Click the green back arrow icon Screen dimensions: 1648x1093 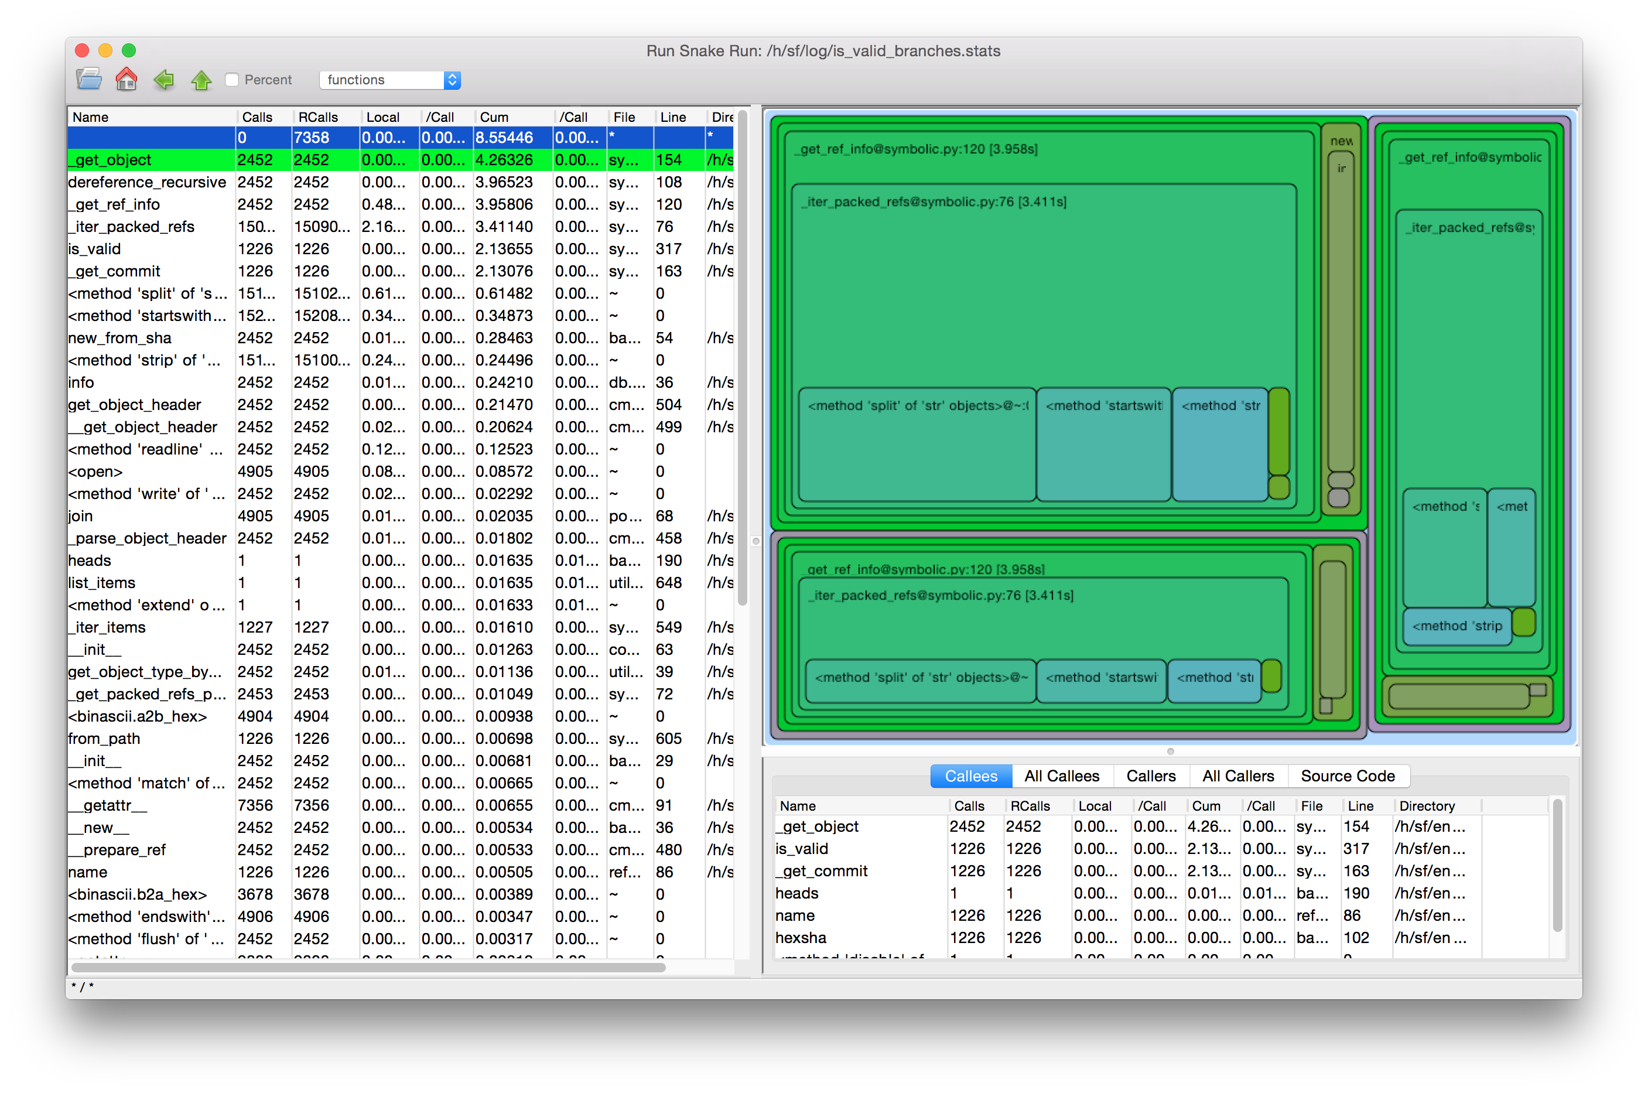click(164, 78)
